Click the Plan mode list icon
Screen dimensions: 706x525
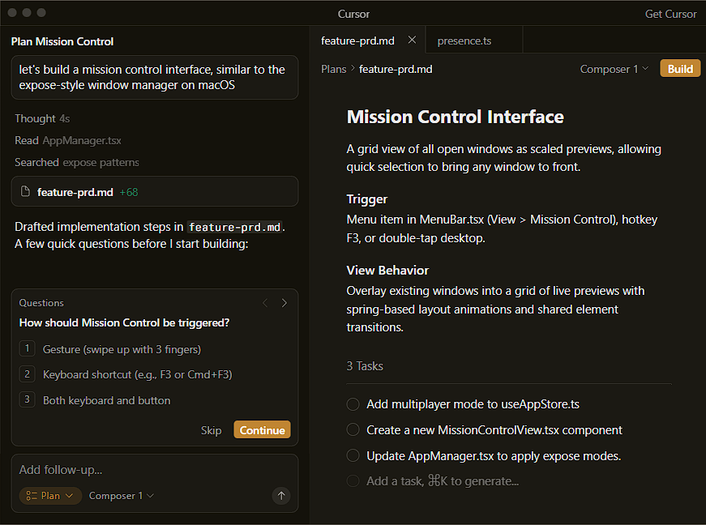coord(32,496)
